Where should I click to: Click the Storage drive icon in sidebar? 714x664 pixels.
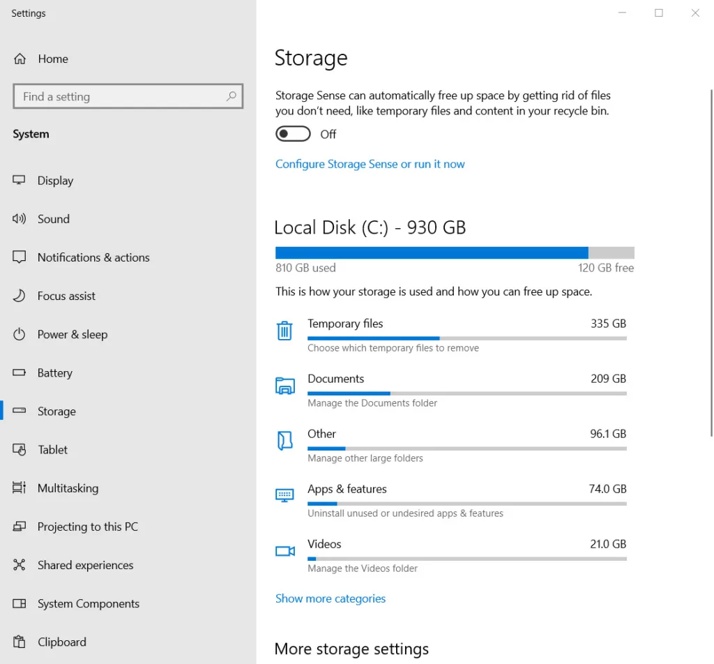point(19,411)
